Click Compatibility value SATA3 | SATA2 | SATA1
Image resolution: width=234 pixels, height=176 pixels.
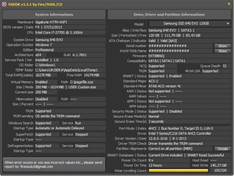(x=167, y=61)
